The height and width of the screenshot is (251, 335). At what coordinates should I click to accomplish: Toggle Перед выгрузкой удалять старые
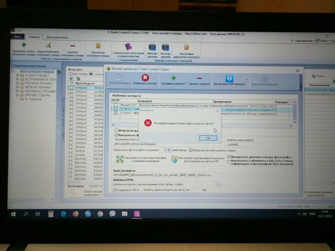(x=191, y=150)
